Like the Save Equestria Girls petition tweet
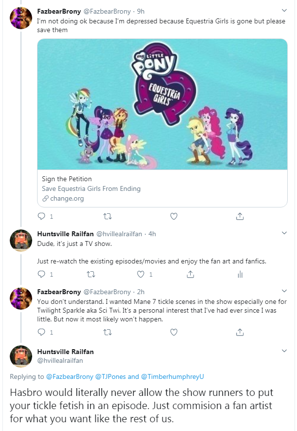The height and width of the screenshot is (431, 297). 174,216
